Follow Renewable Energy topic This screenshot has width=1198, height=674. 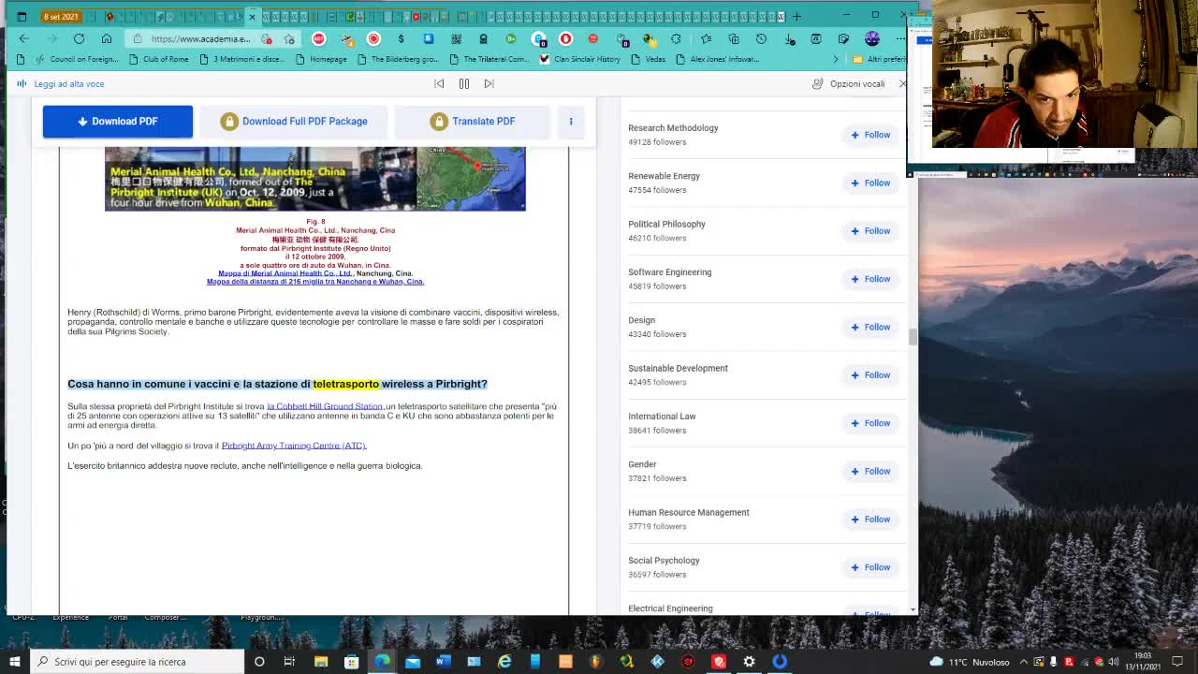tap(870, 183)
